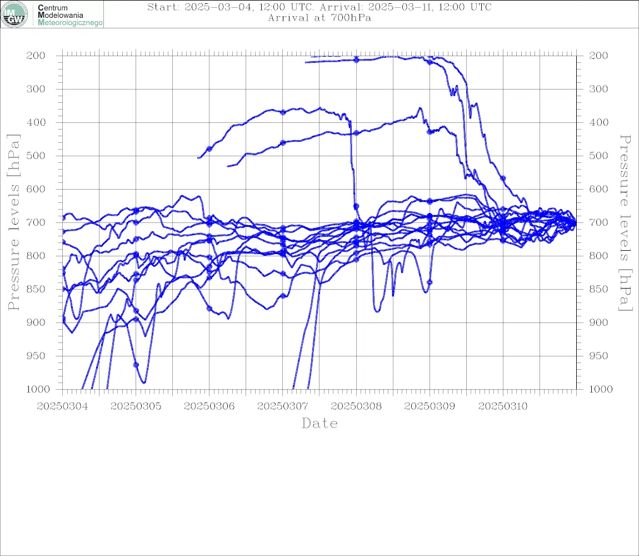This screenshot has height=556, width=639.
Task: Click the Start and Arrival title line
Action: coord(319,7)
